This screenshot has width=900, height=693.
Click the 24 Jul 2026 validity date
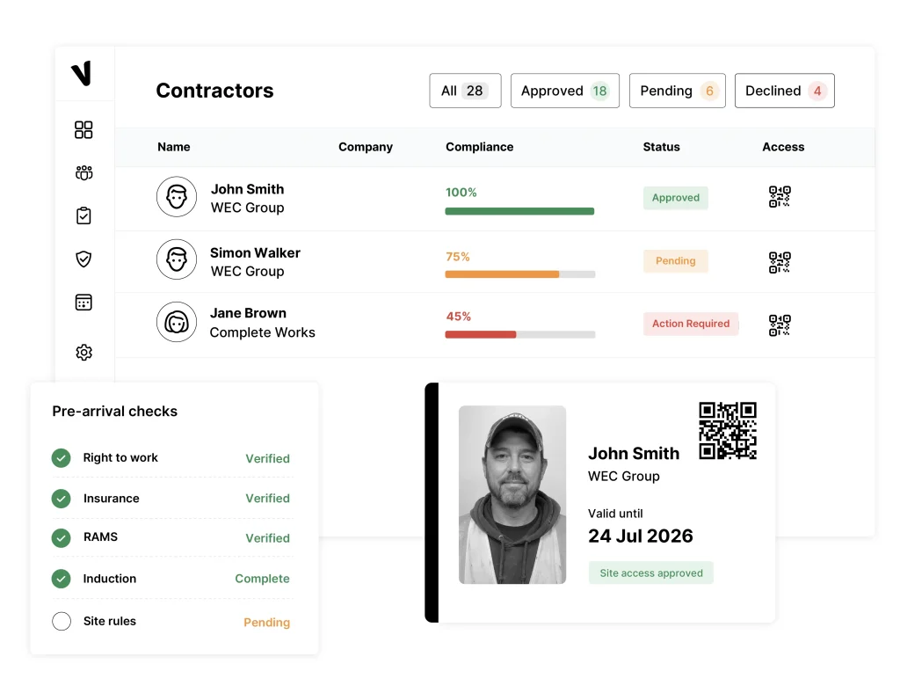point(641,536)
